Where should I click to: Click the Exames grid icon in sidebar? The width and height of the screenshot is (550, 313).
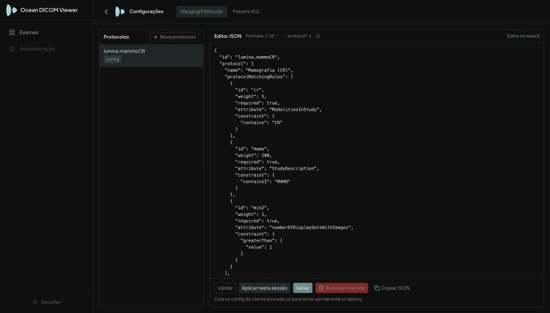point(12,32)
